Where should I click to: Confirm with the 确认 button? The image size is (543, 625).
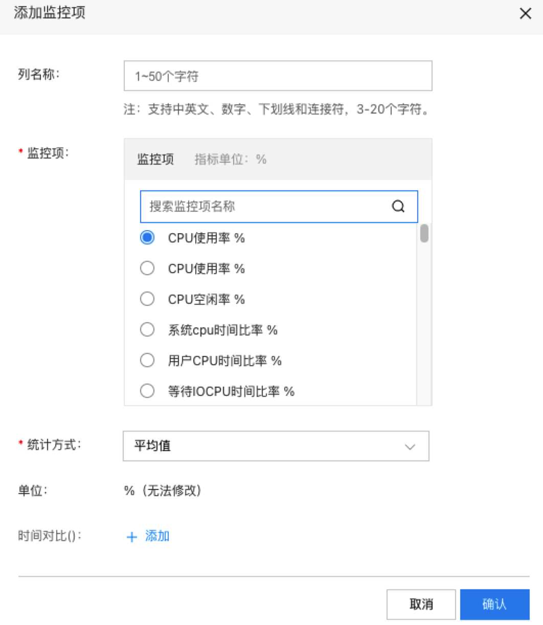495,605
